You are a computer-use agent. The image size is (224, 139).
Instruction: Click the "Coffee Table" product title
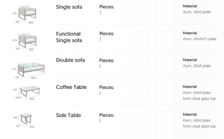(71, 87)
